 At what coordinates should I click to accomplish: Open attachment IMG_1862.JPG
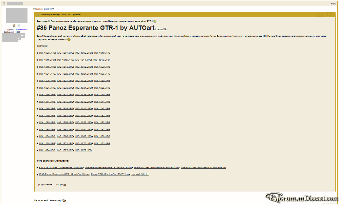(x=83, y=130)
